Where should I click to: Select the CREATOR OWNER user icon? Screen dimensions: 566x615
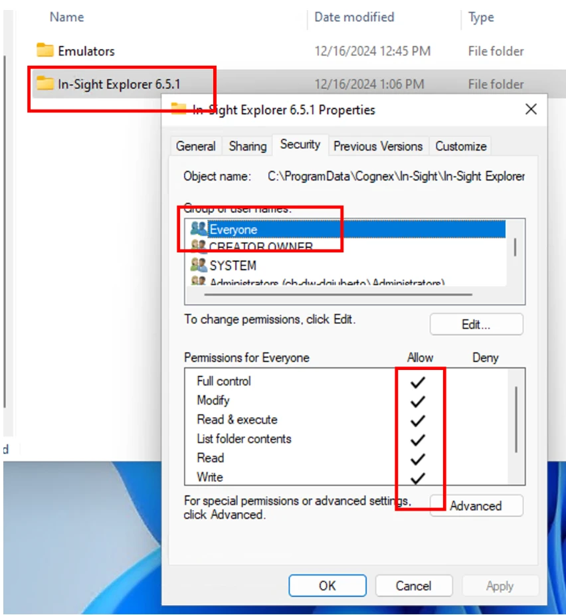[199, 246]
